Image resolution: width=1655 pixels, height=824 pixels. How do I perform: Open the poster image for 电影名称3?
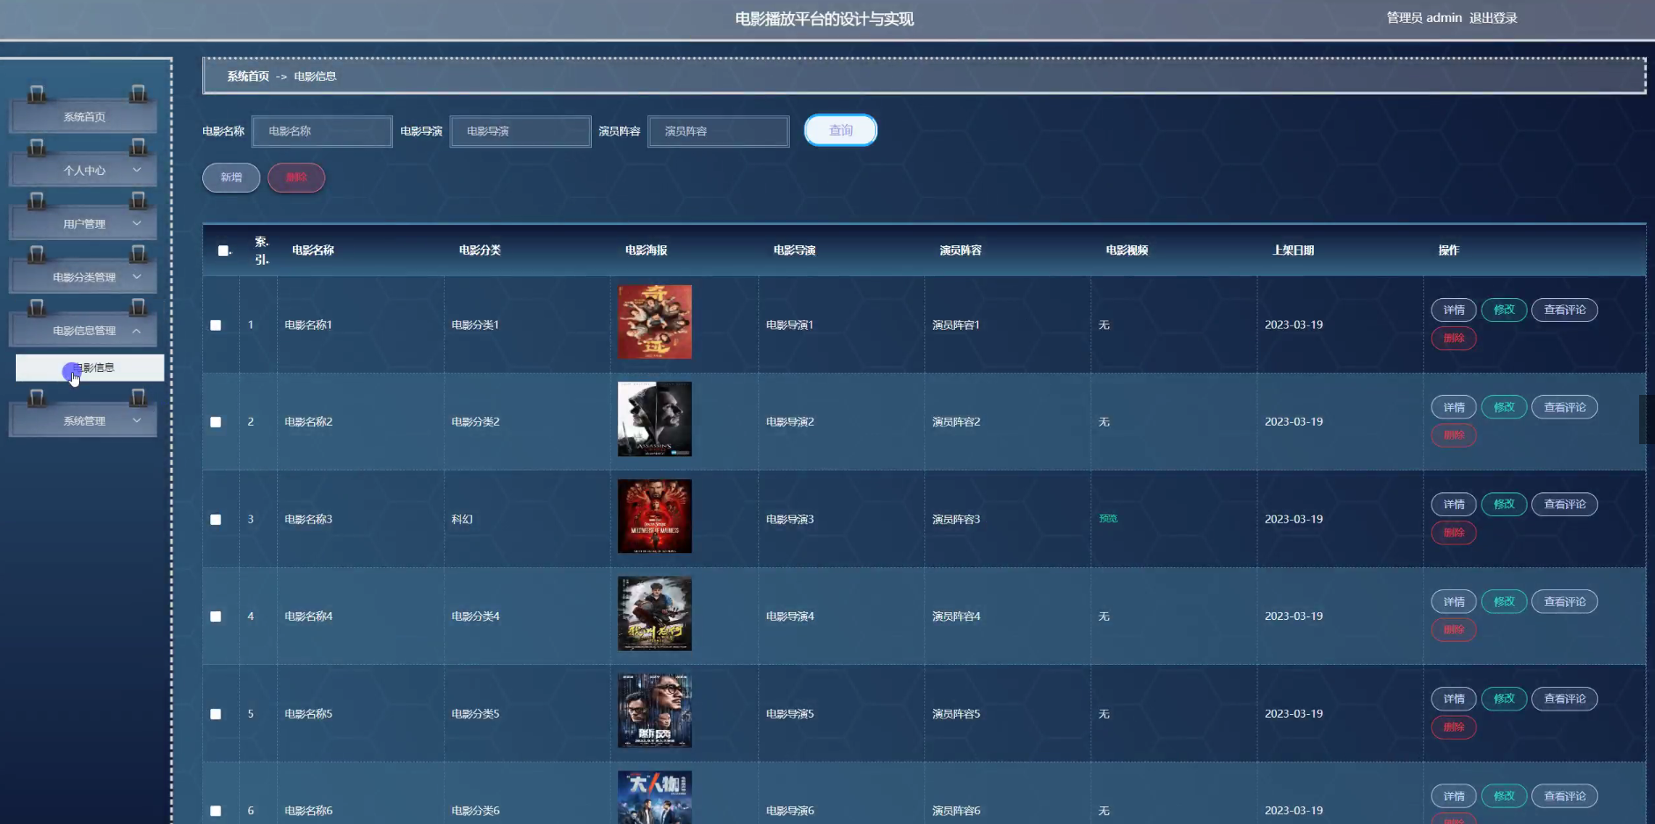coord(654,516)
